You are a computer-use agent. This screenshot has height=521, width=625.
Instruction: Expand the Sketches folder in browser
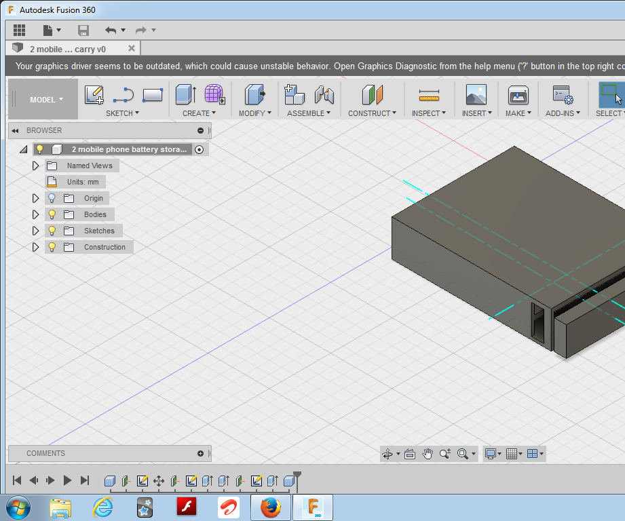(x=36, y=231)
